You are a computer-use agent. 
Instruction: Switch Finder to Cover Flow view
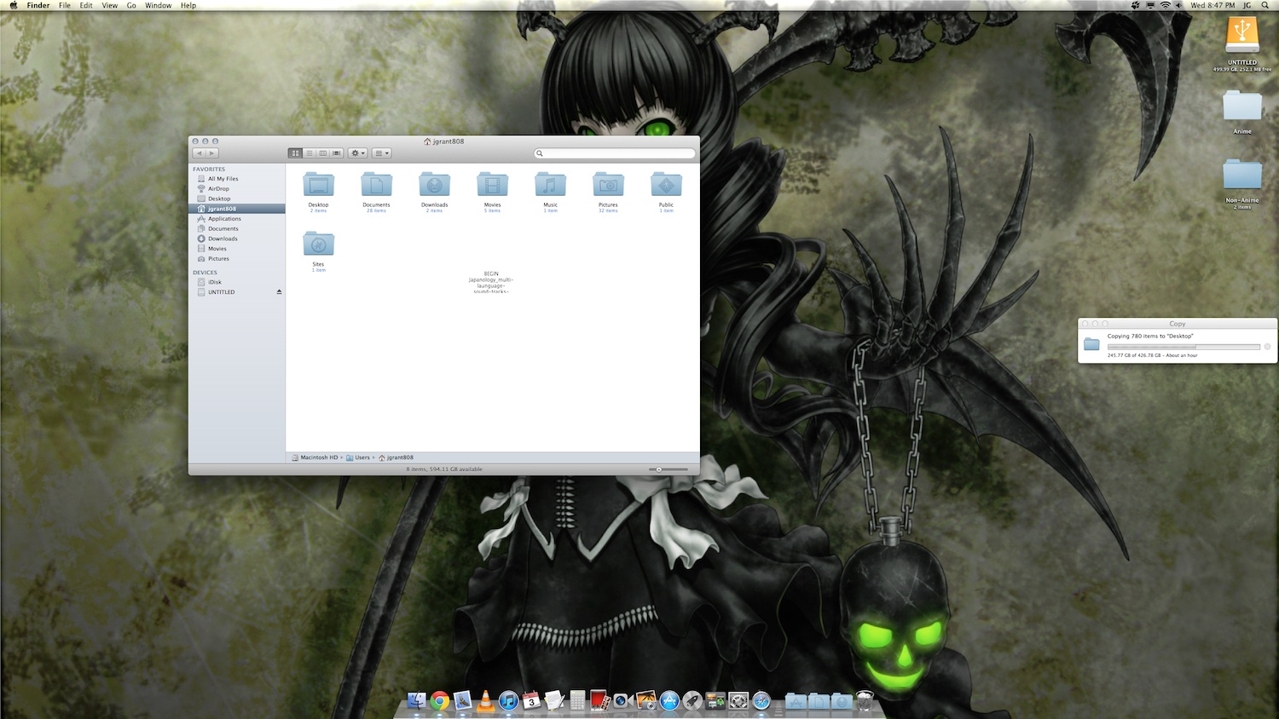[x=336, y=153]
